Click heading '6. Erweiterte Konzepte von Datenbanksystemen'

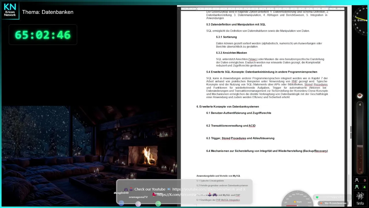[228, 107]
